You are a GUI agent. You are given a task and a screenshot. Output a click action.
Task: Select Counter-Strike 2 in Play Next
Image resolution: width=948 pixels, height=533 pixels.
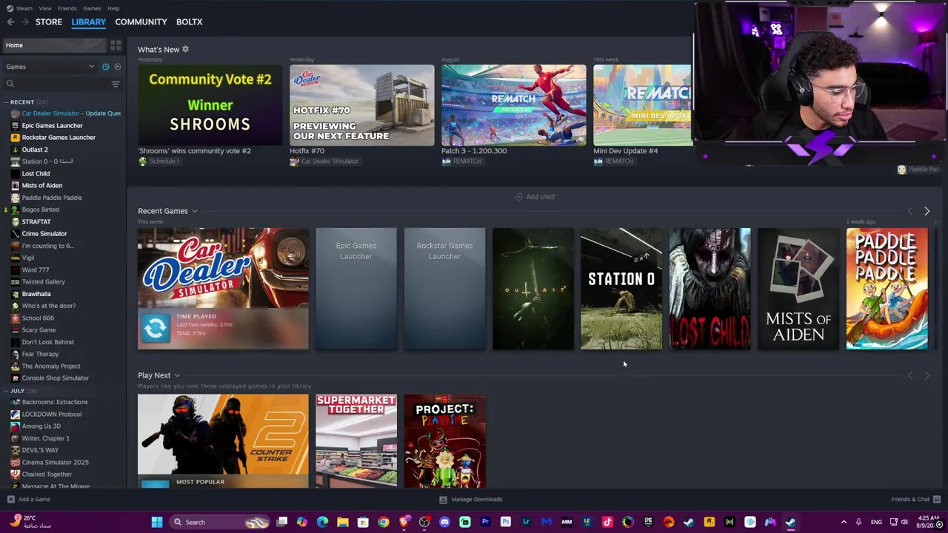[223, 441]
